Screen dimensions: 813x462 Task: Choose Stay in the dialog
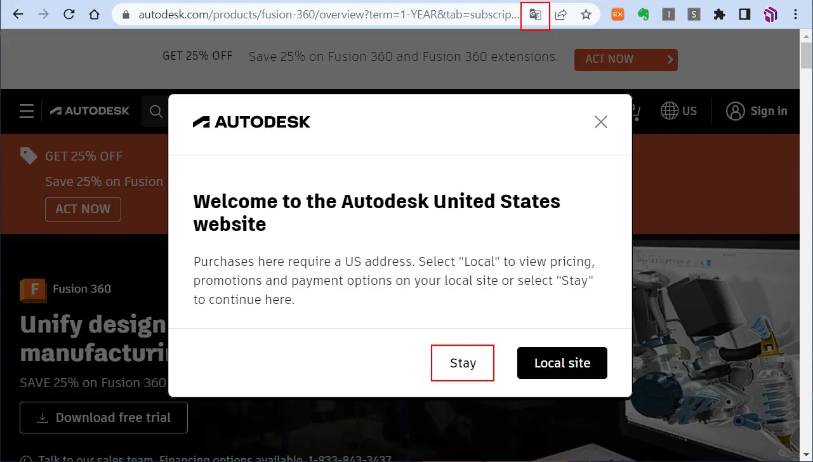click(x=463, y=363)
